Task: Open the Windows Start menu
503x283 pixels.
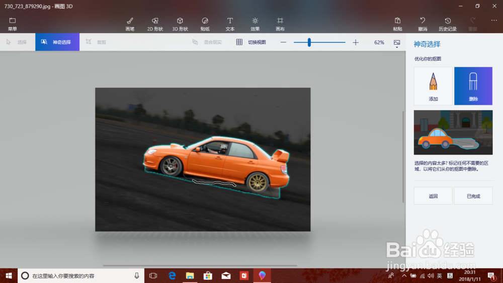Action: click(9, 275)
